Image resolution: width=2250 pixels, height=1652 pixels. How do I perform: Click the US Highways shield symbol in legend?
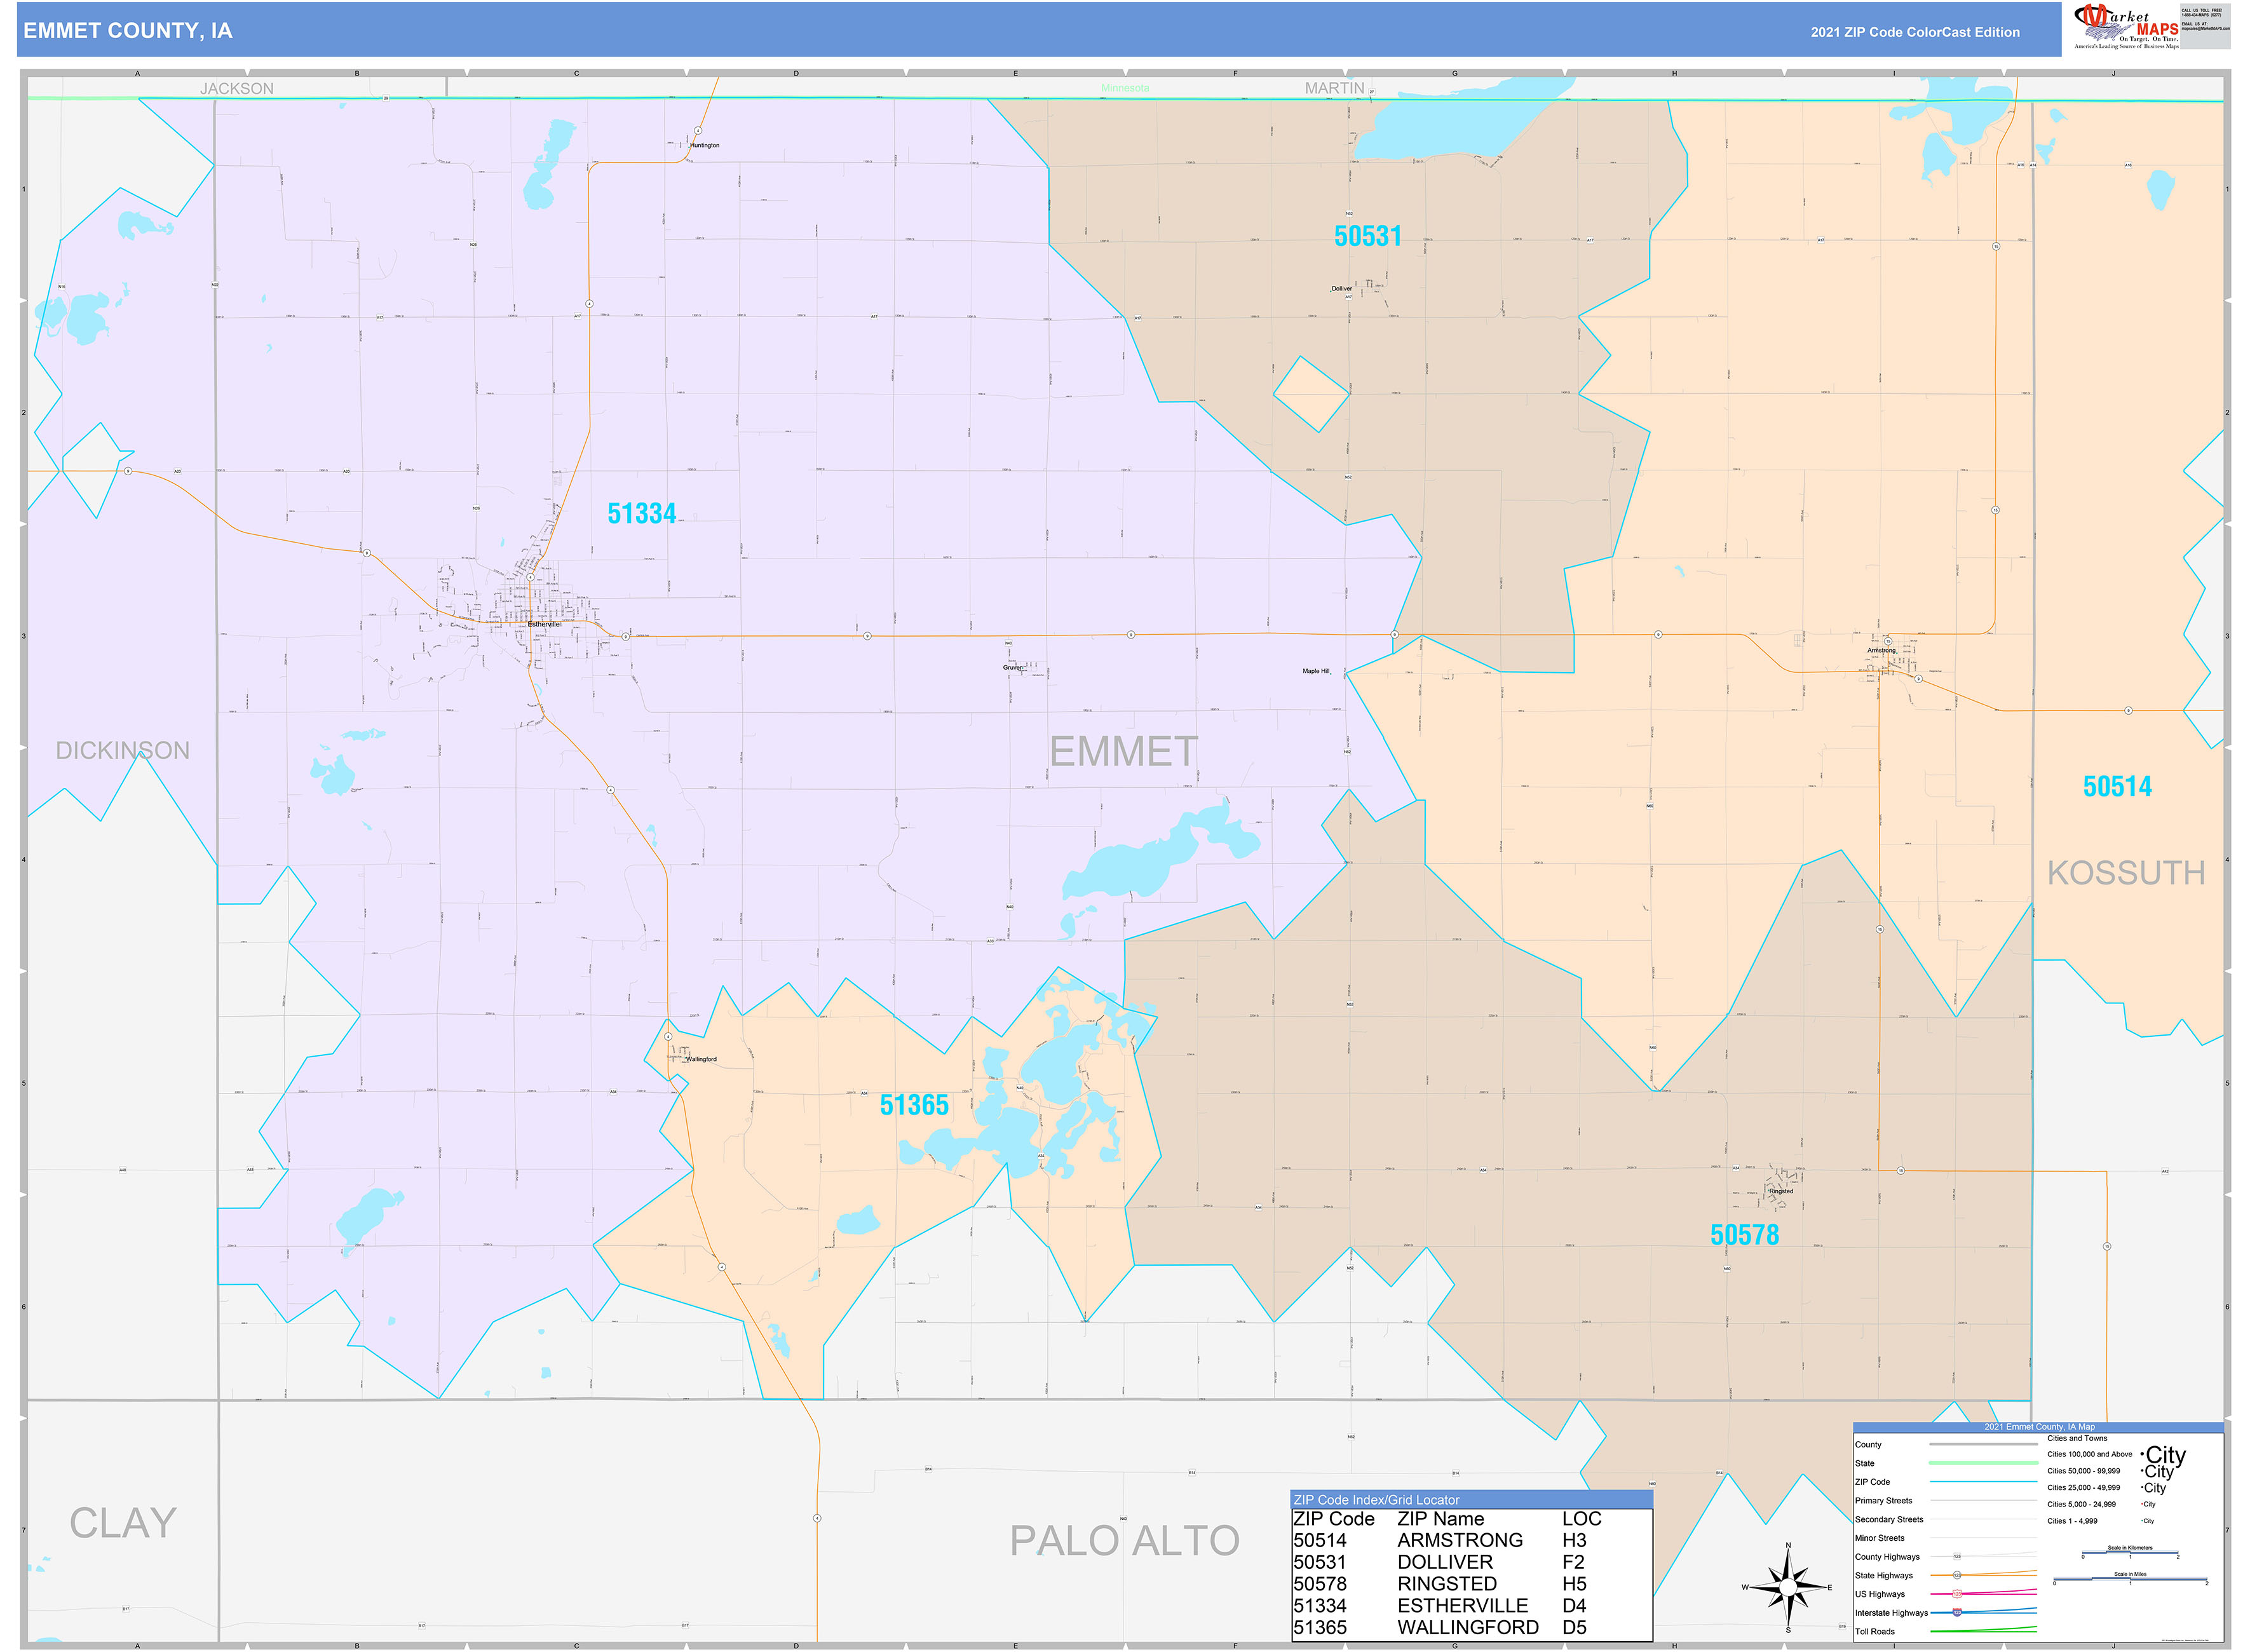1957,1594
